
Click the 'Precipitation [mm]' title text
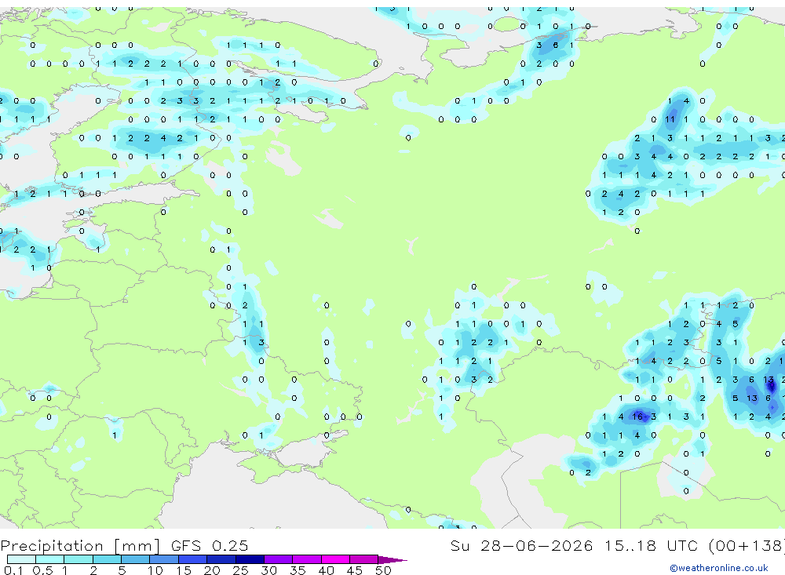(80, 545)
